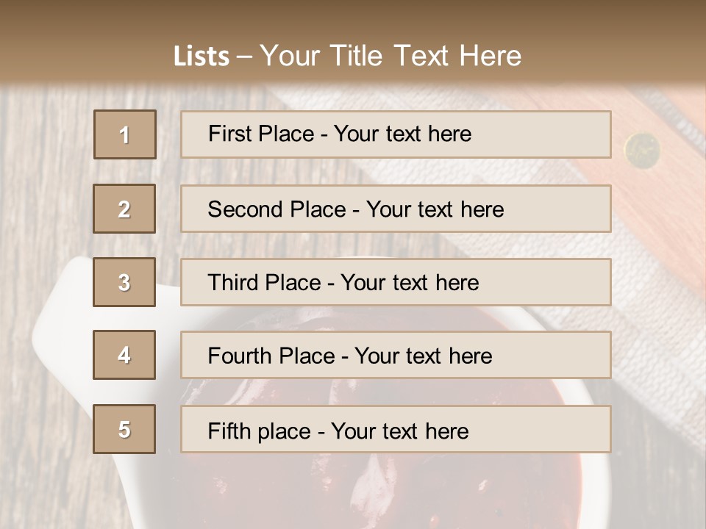Select the number 2 box

coord(124,209)
